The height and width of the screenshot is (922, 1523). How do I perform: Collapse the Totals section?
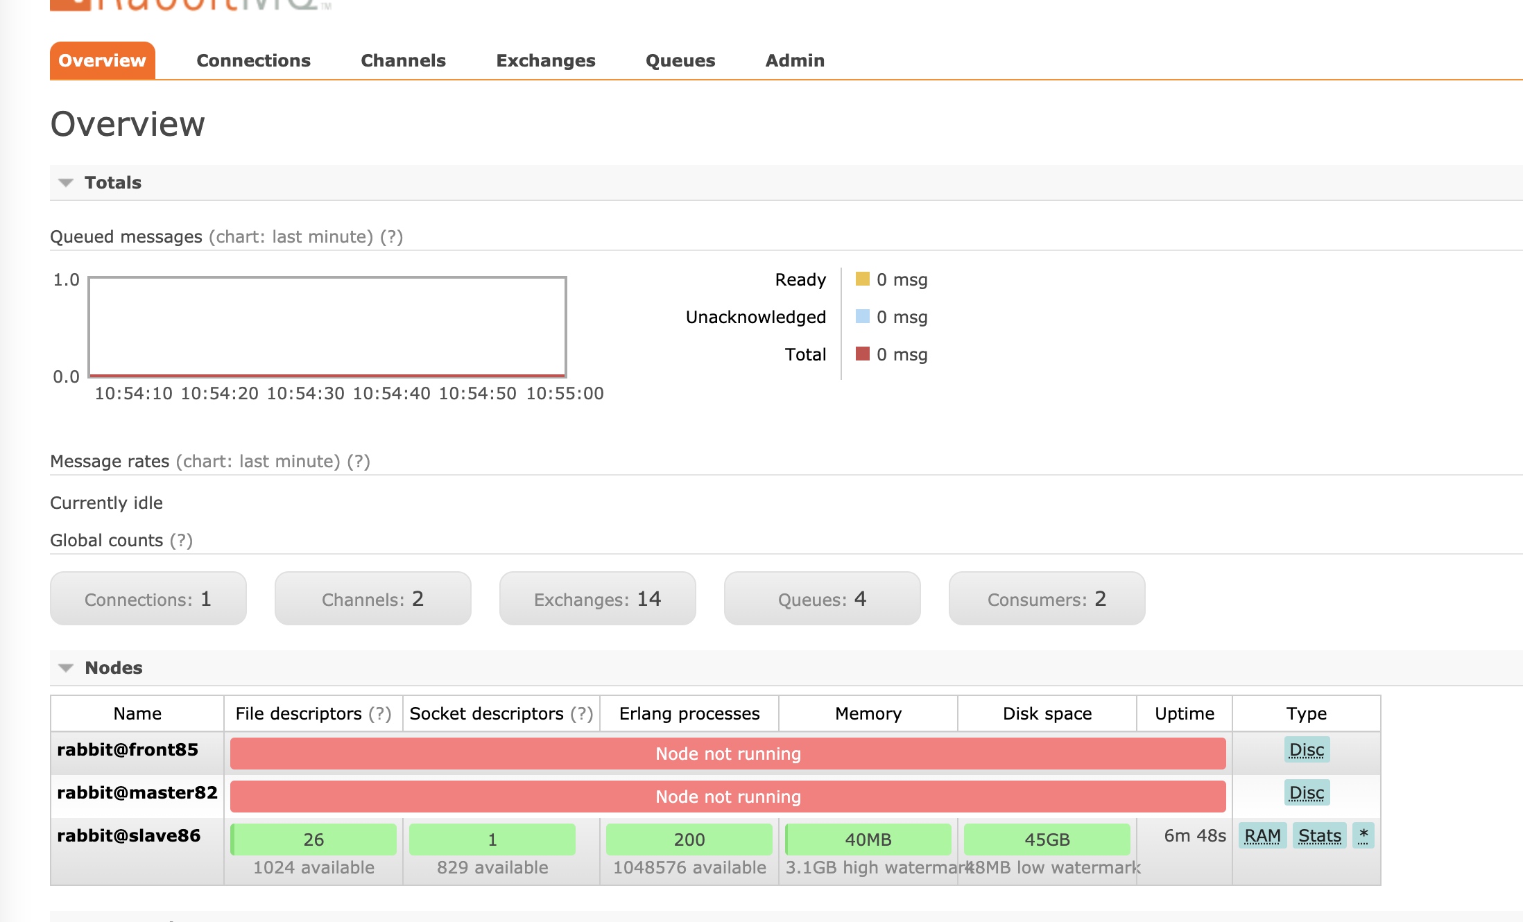tap(113, 183)
